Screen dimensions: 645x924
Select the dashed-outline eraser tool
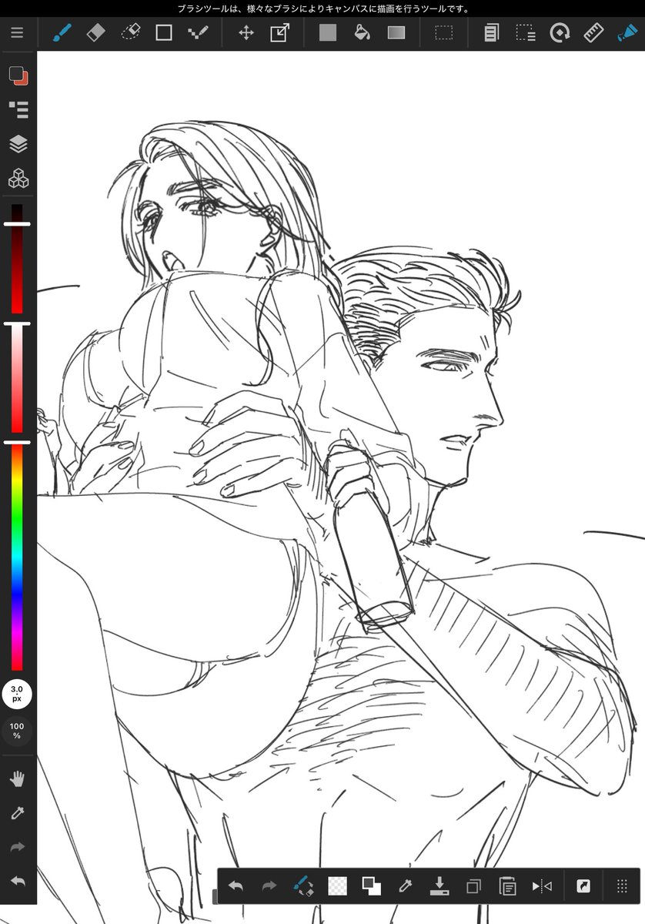click(x=131, y=33)
